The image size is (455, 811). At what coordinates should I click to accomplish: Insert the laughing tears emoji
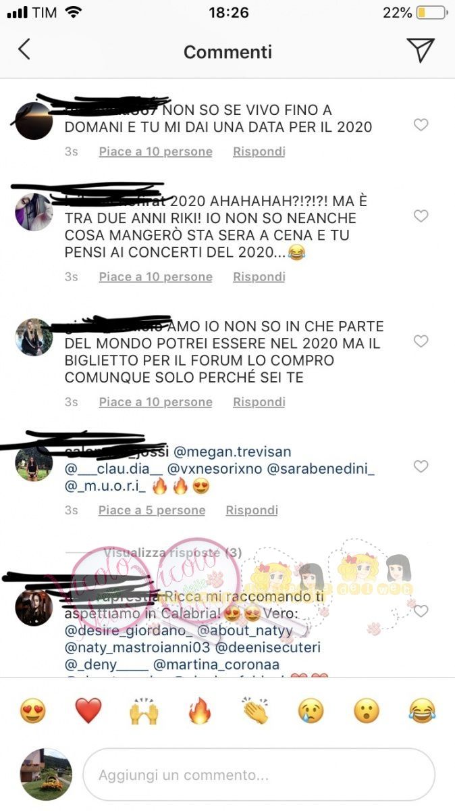coord(423,711)
